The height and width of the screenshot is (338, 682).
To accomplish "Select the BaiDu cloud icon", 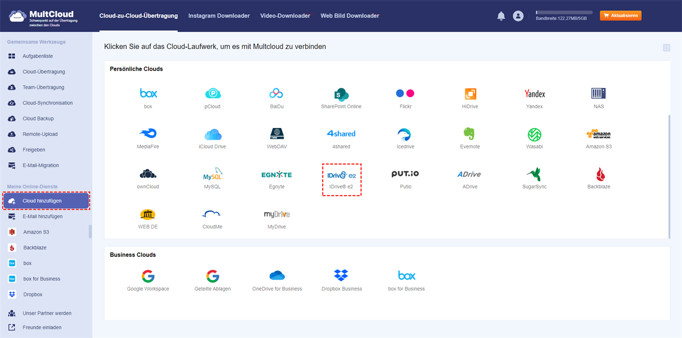I will click(276, 94).
